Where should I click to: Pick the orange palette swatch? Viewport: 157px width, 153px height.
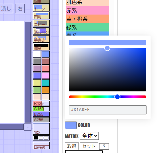46,90
